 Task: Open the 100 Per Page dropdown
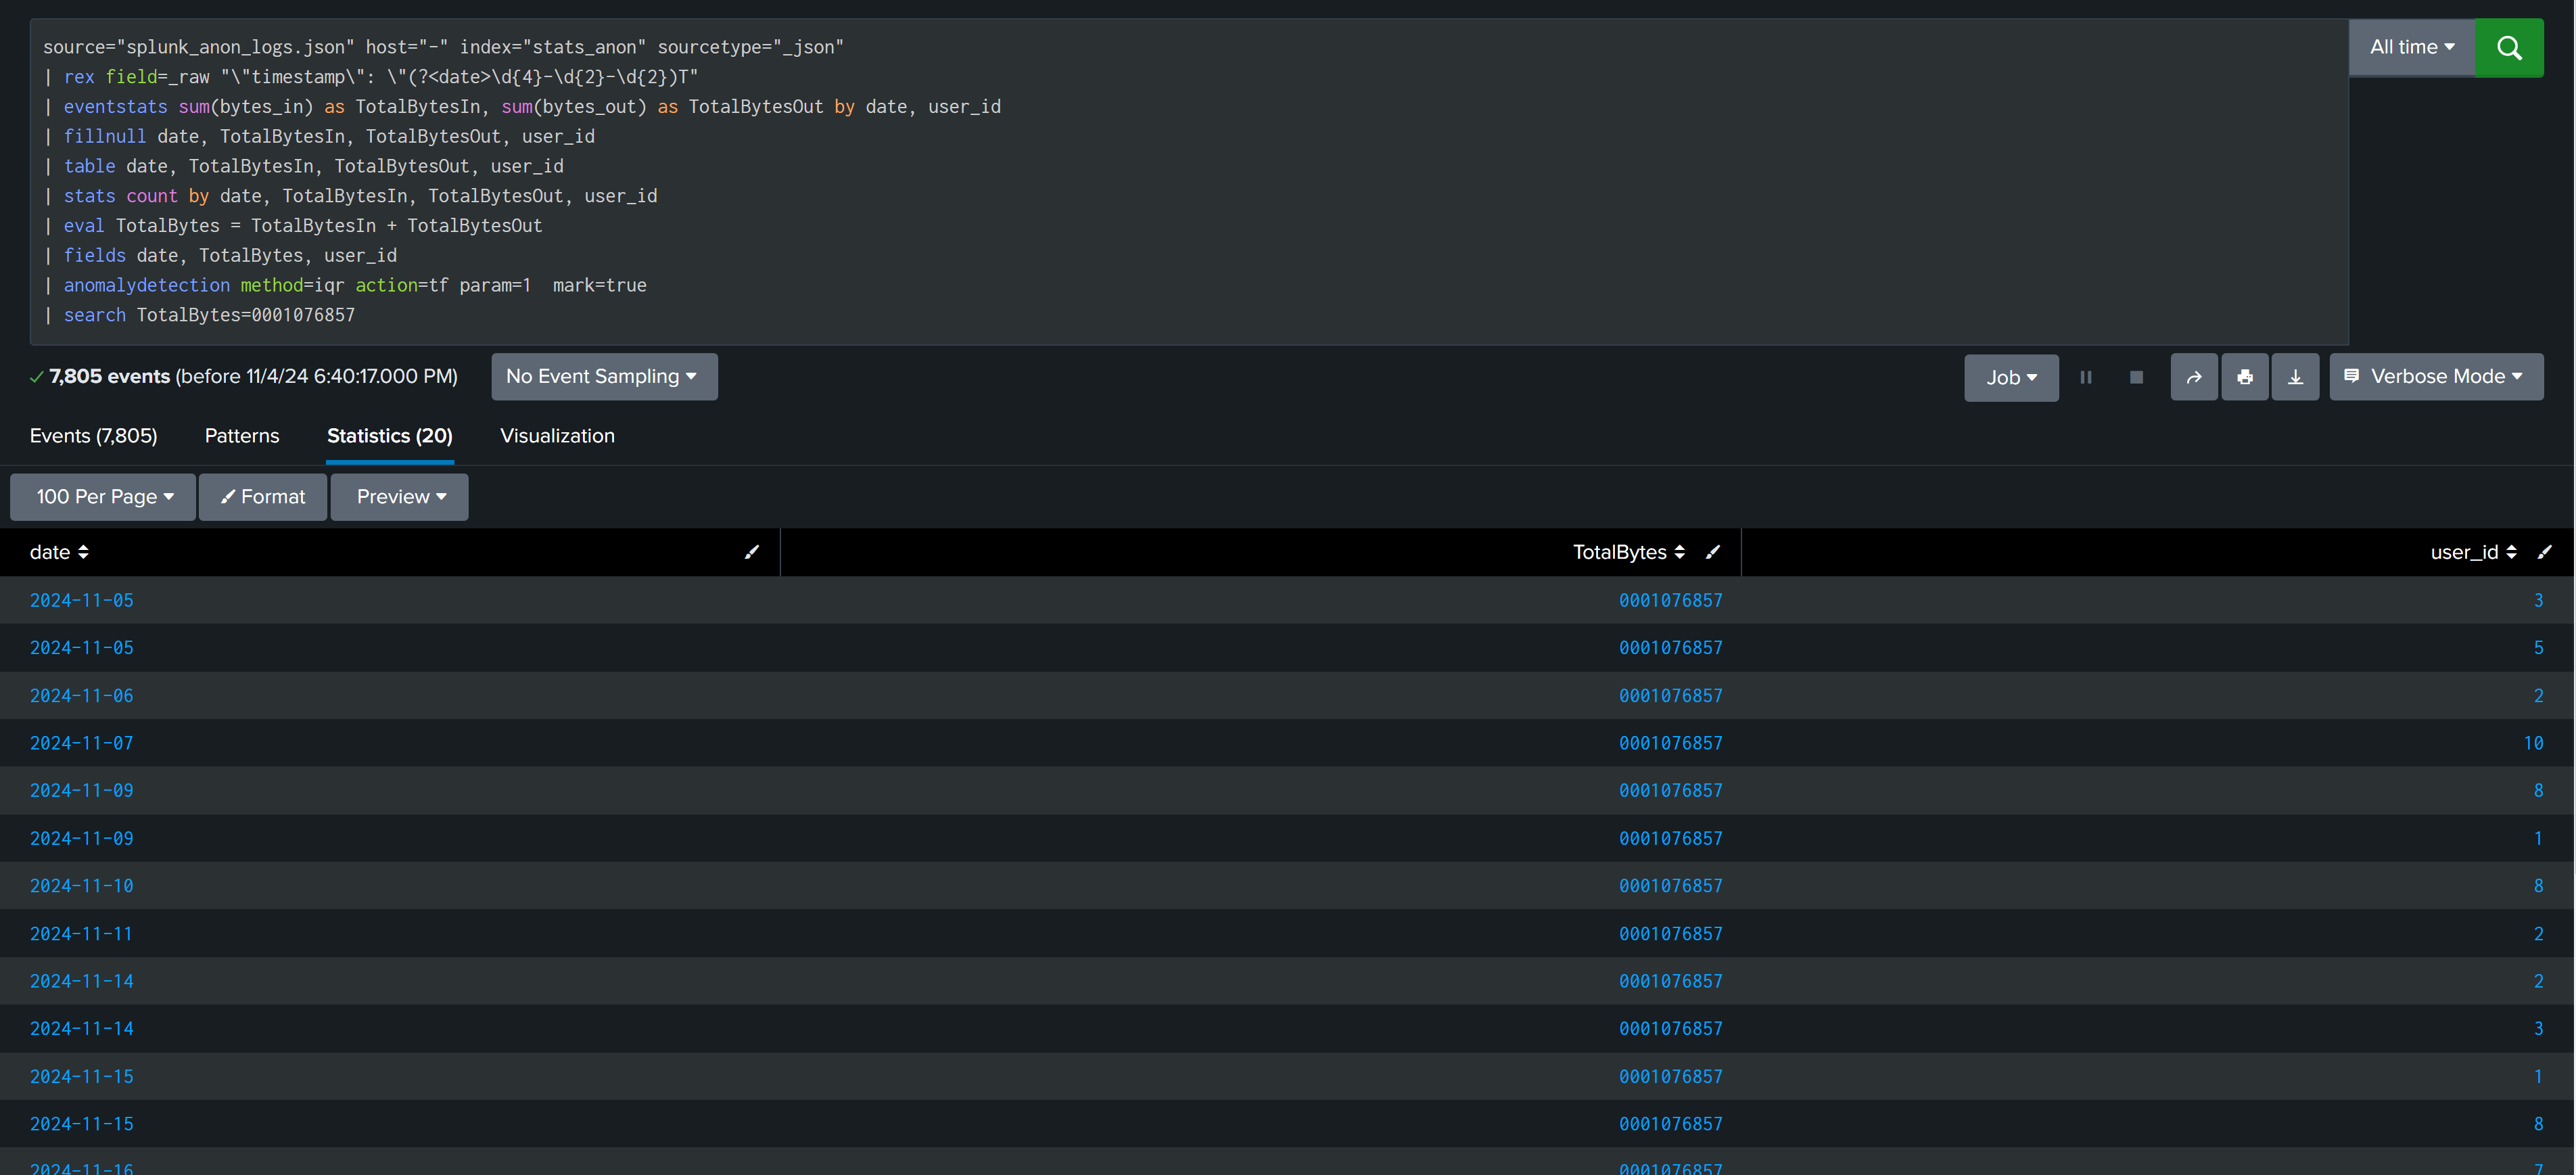click(x=103, y=497)
